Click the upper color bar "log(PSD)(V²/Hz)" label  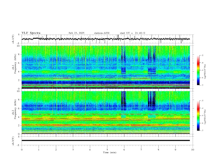[205, 72]
